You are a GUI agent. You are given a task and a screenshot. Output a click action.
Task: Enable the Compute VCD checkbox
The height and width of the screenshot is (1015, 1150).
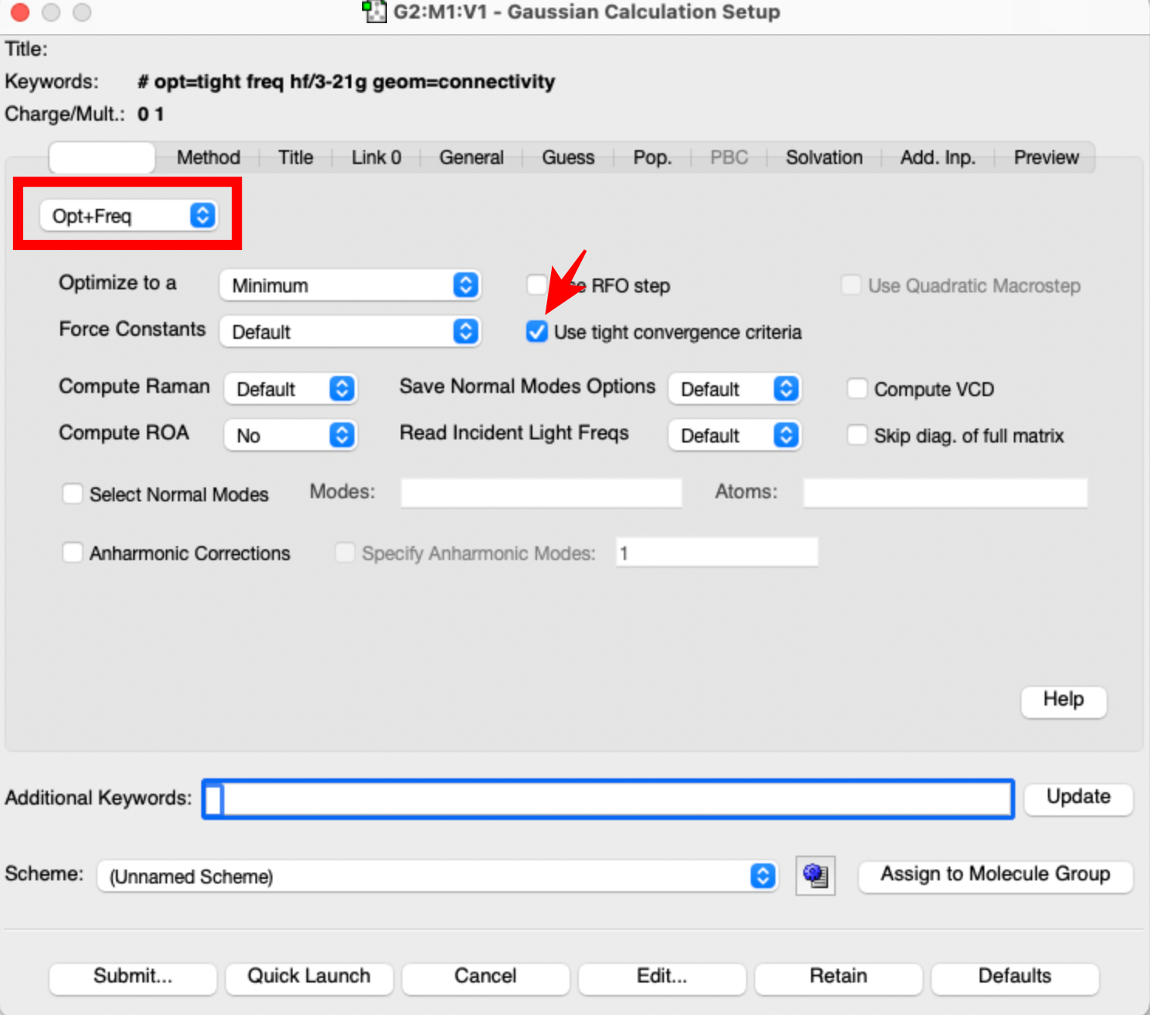tap(857, 388)
